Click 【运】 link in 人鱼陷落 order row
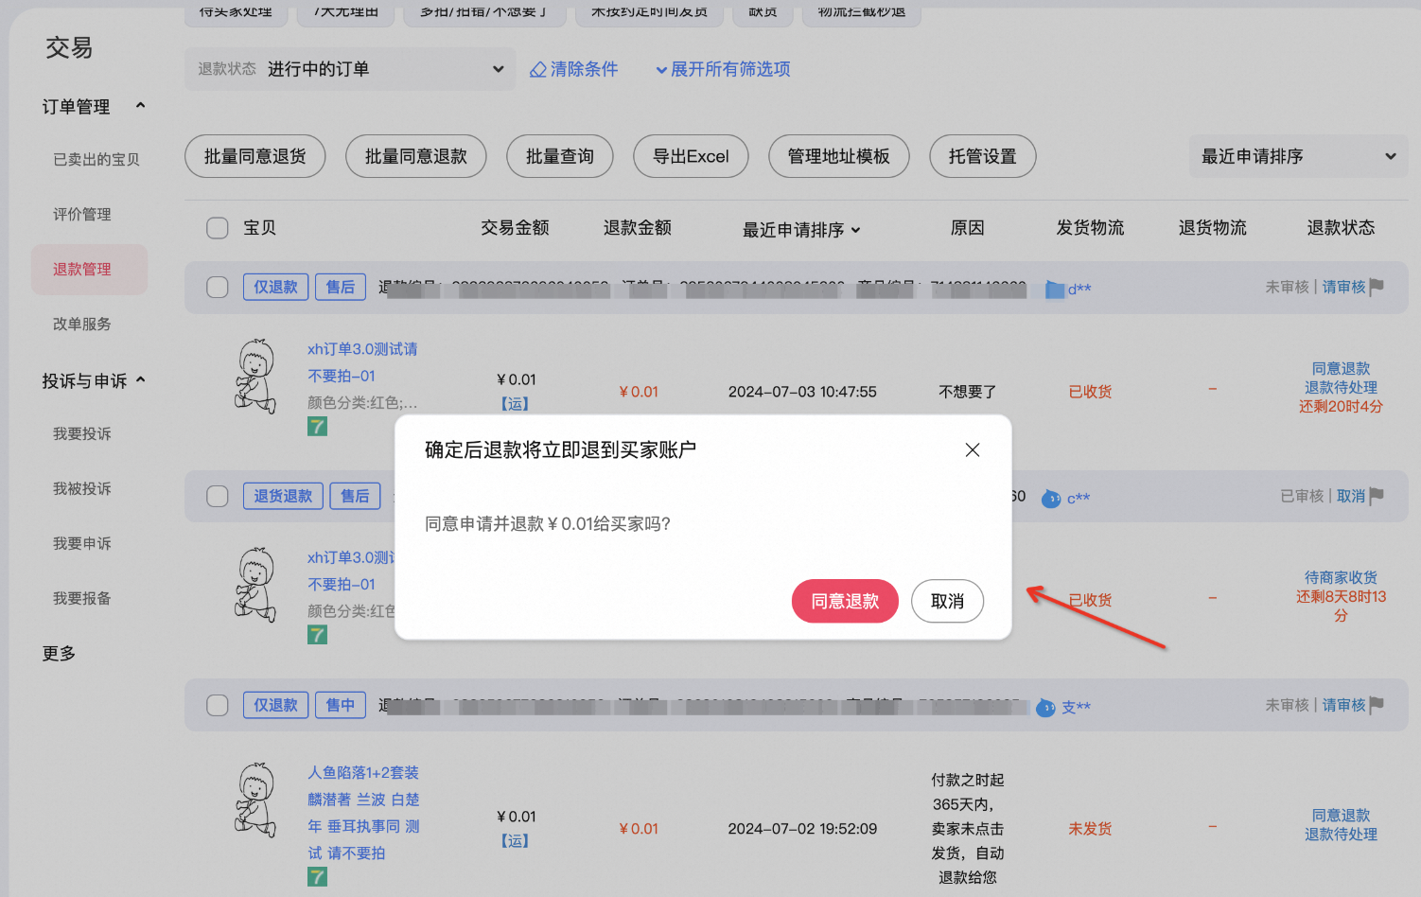 tap(515, 841)
